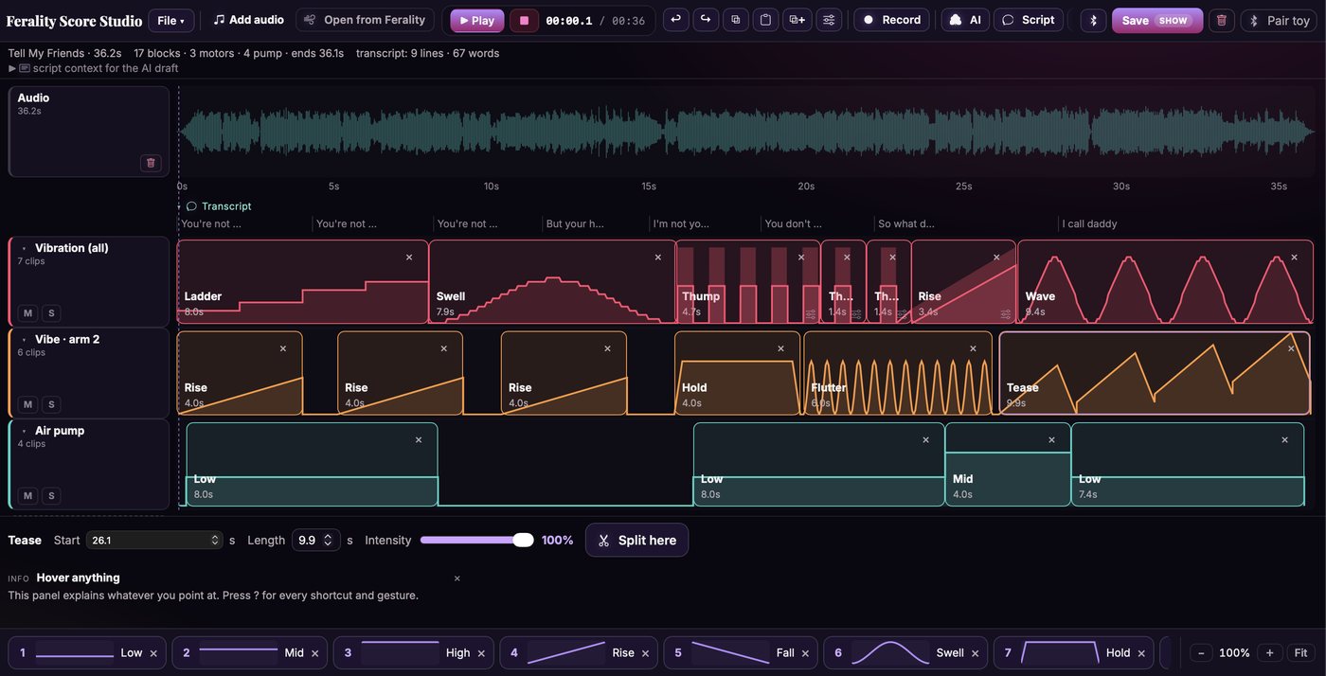Mute the Air pump track
Viewport: 1326px width, 676px height.
(27, 496)
